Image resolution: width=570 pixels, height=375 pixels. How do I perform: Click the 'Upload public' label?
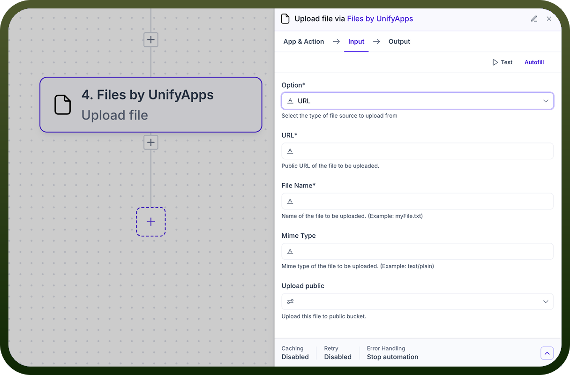pos(303,286)
